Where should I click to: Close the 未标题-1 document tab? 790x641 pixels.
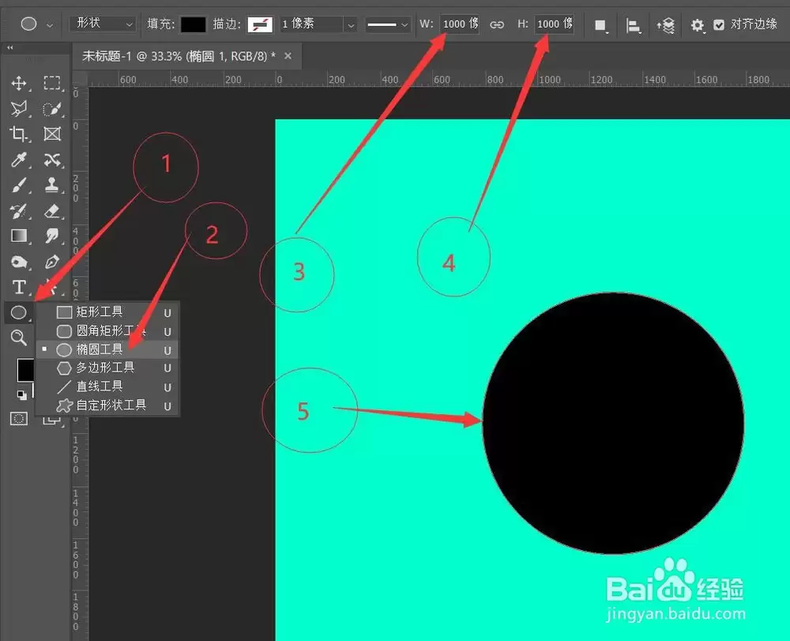coord(288,56)
